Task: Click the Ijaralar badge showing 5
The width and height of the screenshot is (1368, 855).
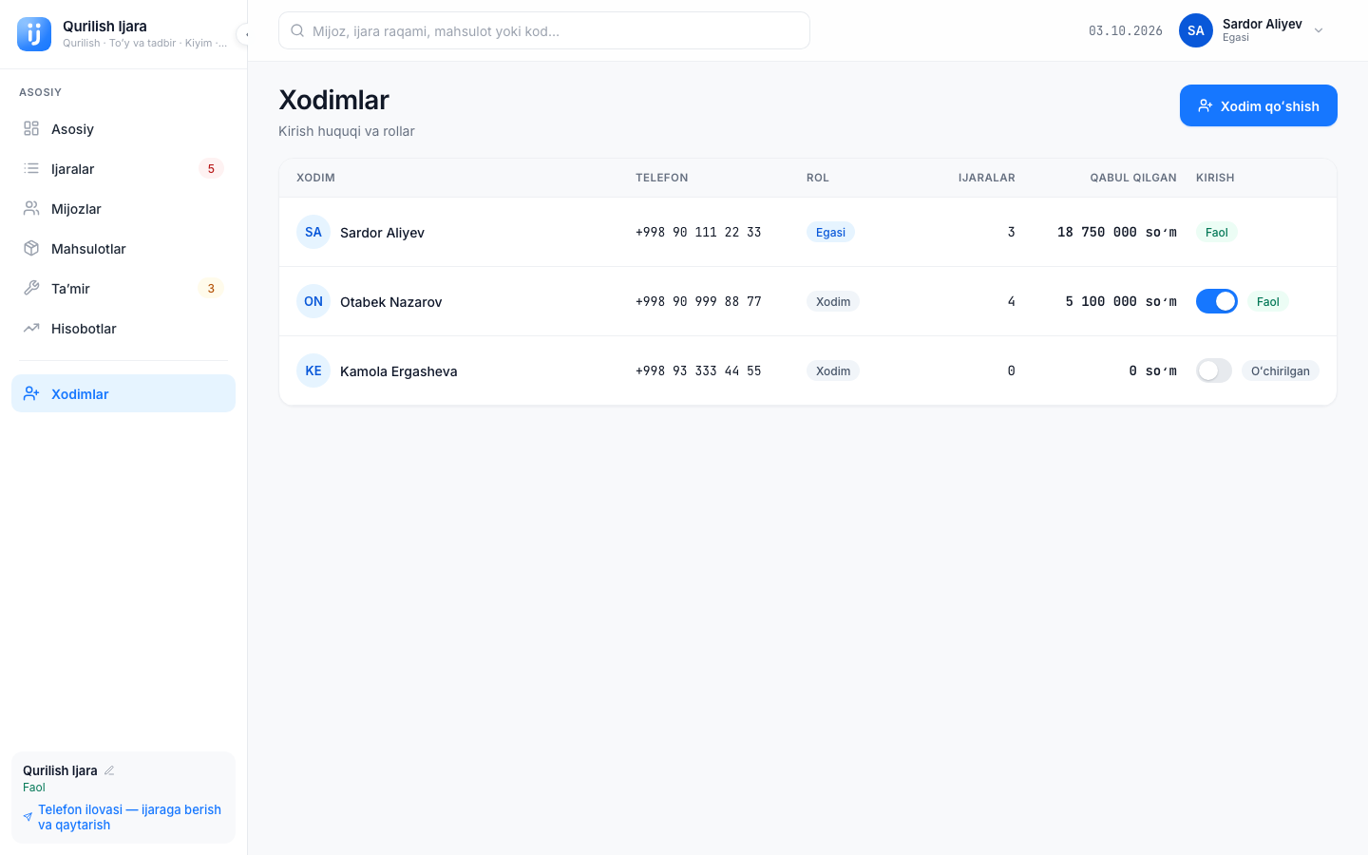Action: tap(211, 169)
